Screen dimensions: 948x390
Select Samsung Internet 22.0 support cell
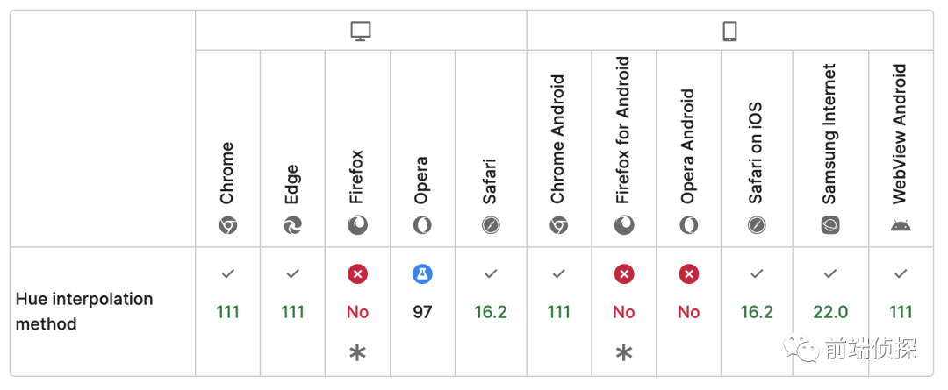click(x=830, y=311)
